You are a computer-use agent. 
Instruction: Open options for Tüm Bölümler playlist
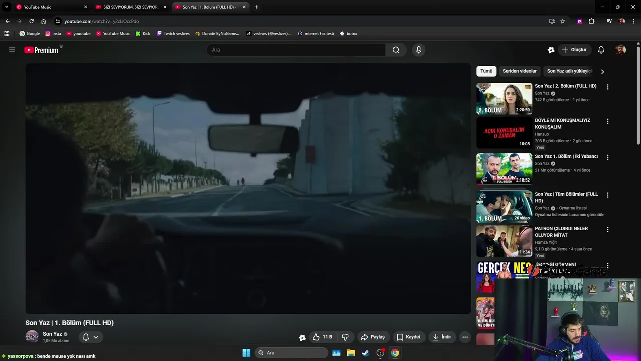(x=608, y=195)
